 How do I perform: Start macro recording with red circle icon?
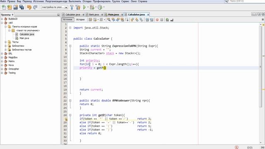(157, 20)
